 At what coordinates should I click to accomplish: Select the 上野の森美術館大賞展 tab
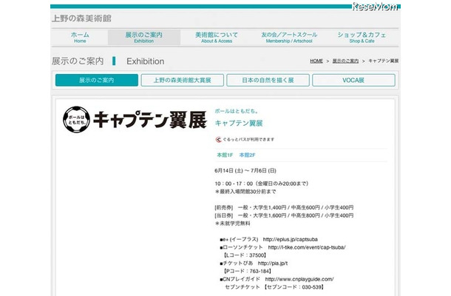(182, 80)
